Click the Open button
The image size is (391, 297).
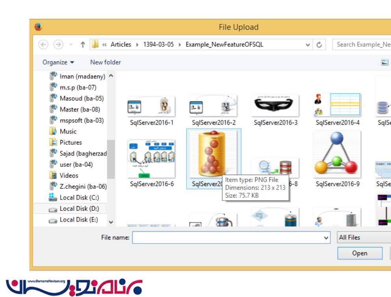[360, 253]
